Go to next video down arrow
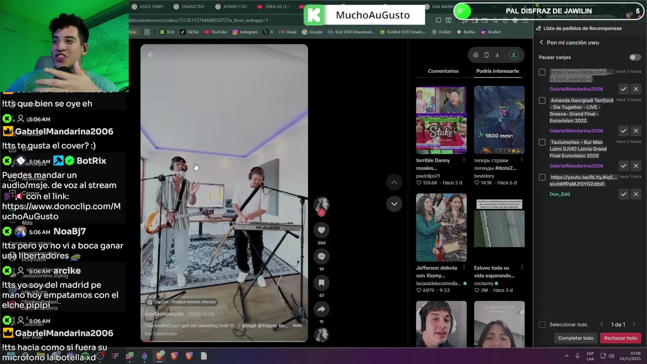The height and width of the screenshot is (364, 647). pos(394,204)
